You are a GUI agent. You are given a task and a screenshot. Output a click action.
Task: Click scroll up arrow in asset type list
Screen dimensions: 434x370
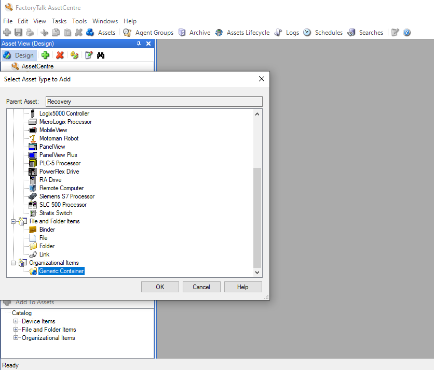click(x=257, y=114)
